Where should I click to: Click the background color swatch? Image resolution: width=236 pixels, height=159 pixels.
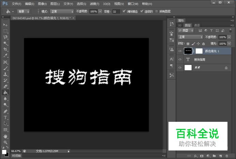(7, 155)
